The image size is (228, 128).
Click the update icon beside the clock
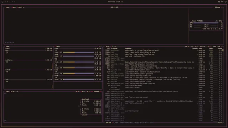(122, 1)
